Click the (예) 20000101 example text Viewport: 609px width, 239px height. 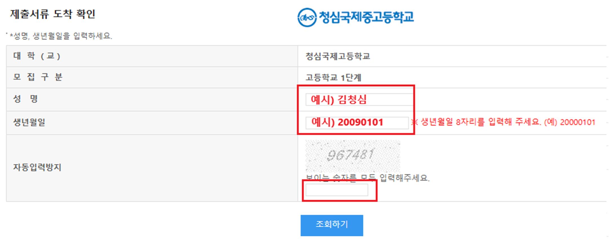(569, 122)
